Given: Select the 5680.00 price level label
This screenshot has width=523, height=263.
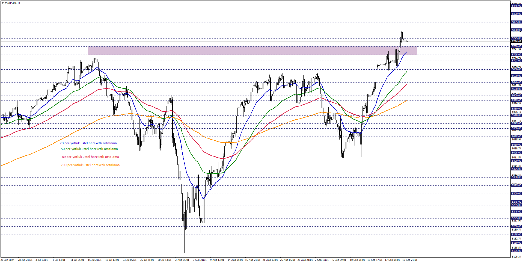Looking at the screenshot, I should 516,69.
